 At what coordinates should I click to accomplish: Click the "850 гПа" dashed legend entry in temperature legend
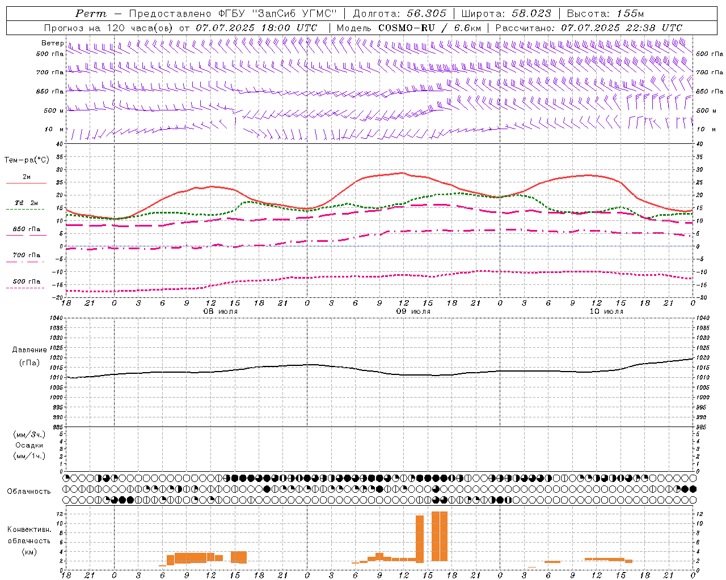point(26,229)
